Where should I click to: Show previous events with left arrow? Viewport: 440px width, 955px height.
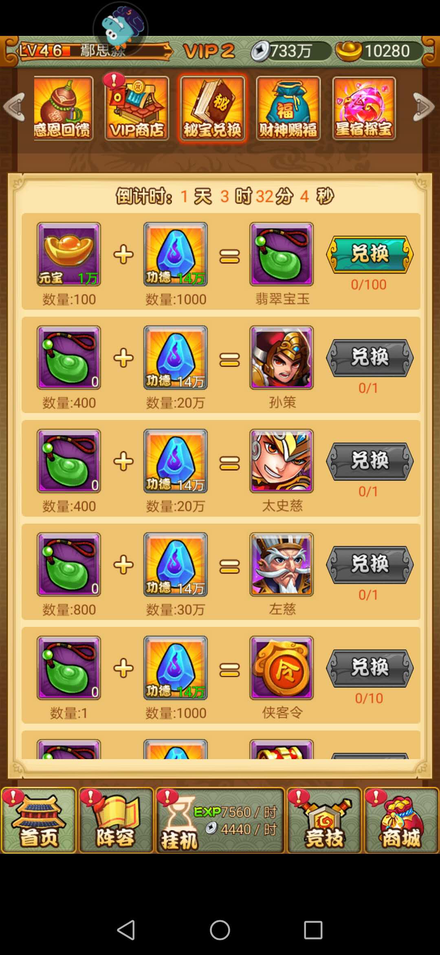(x=14, y=107)
